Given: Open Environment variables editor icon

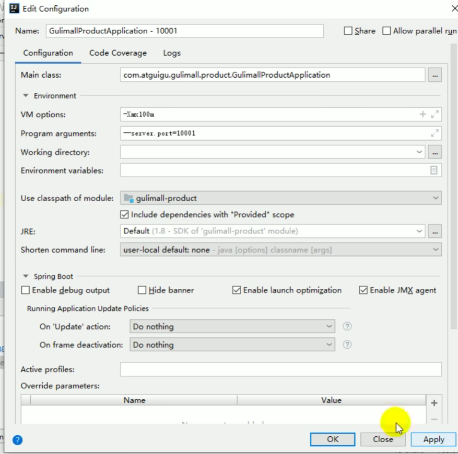Looking at the screenshot, I should (x=434, y=170).
